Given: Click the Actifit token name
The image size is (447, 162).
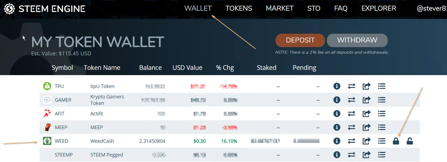Looking at the screenshot, I should pos(97,113).
